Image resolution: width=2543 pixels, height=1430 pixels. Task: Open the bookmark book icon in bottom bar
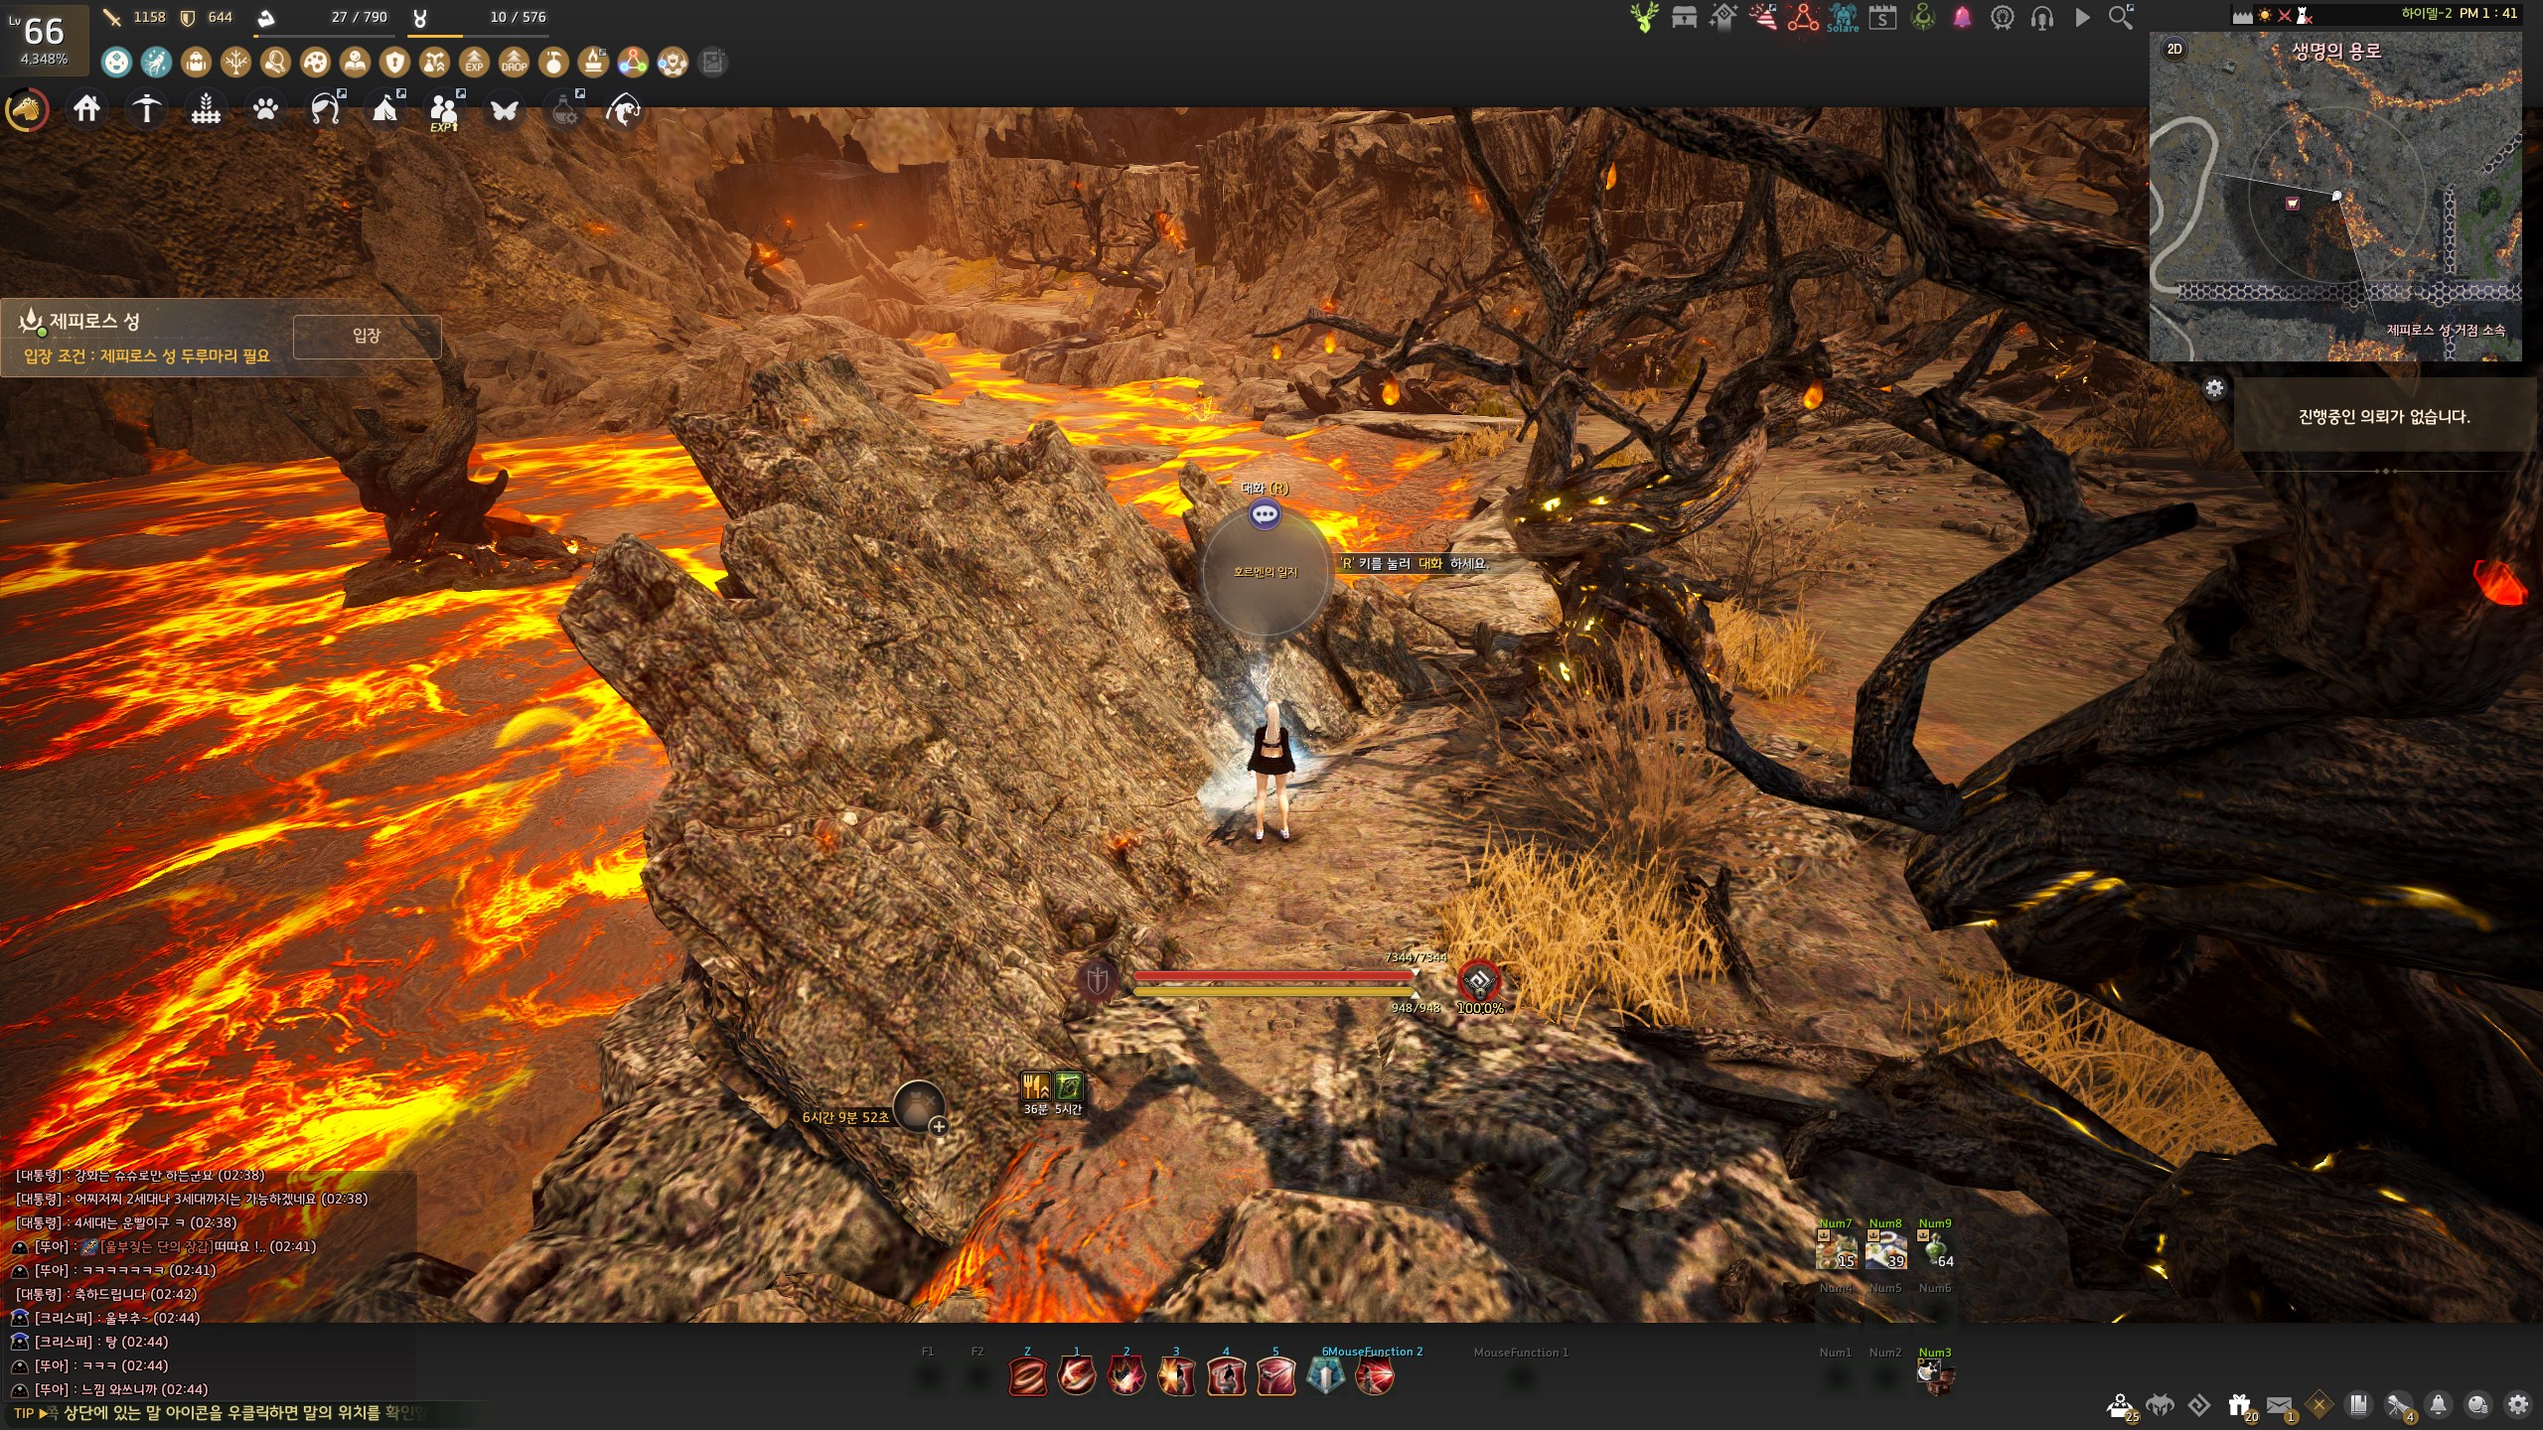tap(2359, 1405)
